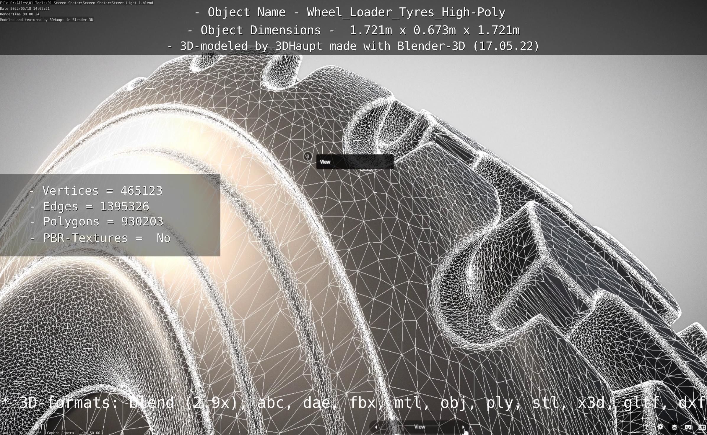Select annotation hotspot number 3
The image size is (707, 435).
pyautogui.click(x=307, y=156)
